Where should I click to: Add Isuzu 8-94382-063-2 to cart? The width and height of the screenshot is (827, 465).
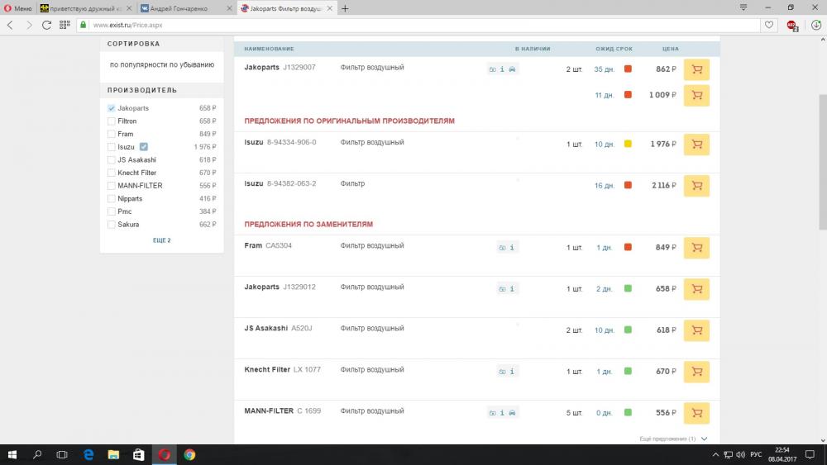[x=696, y=185]
